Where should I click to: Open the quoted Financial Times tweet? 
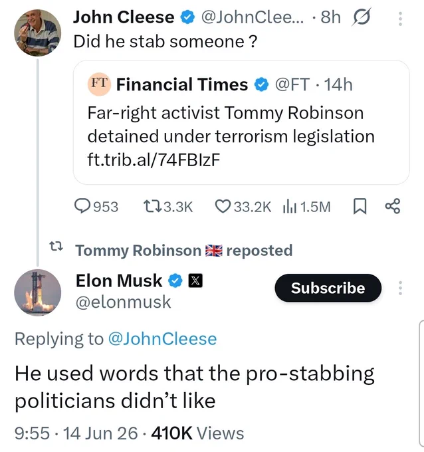click(241, 122)
